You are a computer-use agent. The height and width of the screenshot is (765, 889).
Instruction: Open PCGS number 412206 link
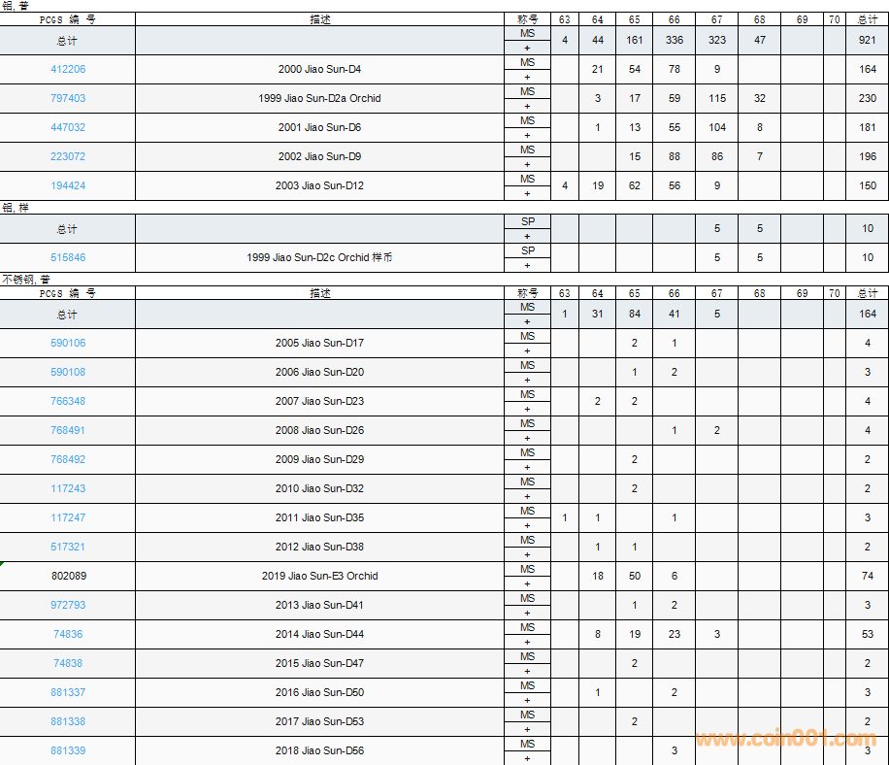point(68,70)
